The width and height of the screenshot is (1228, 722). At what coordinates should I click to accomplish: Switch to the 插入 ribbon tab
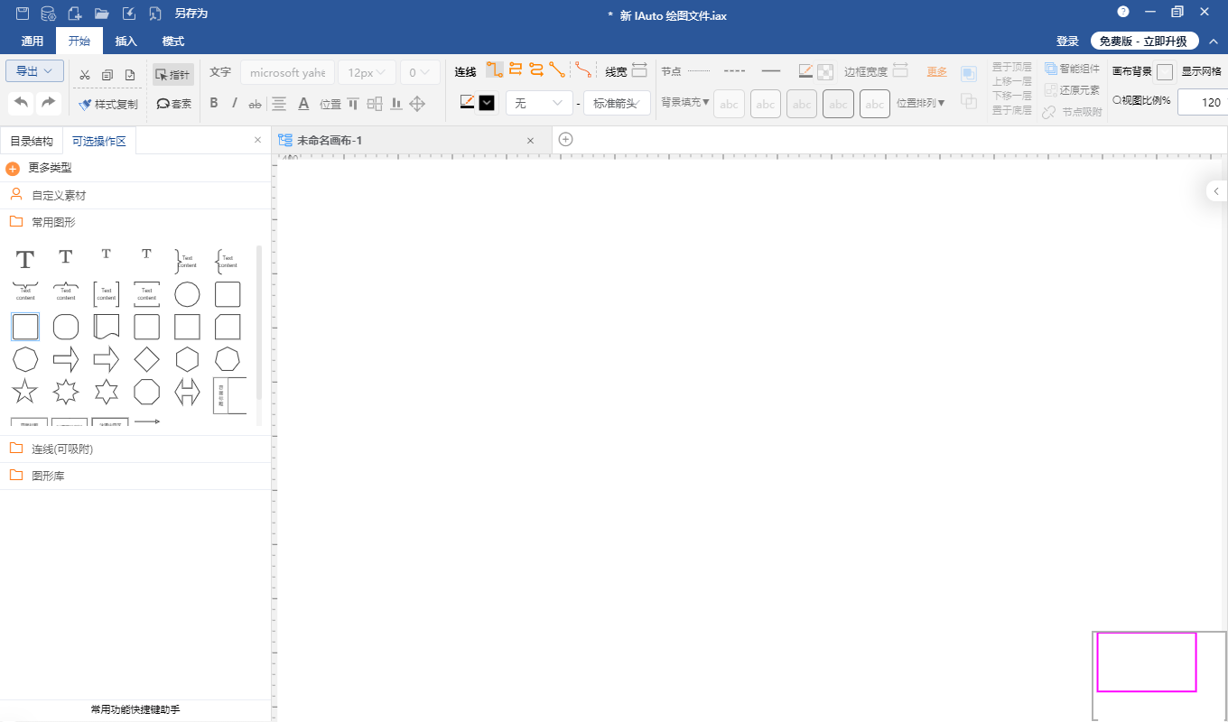click(126, 42)
